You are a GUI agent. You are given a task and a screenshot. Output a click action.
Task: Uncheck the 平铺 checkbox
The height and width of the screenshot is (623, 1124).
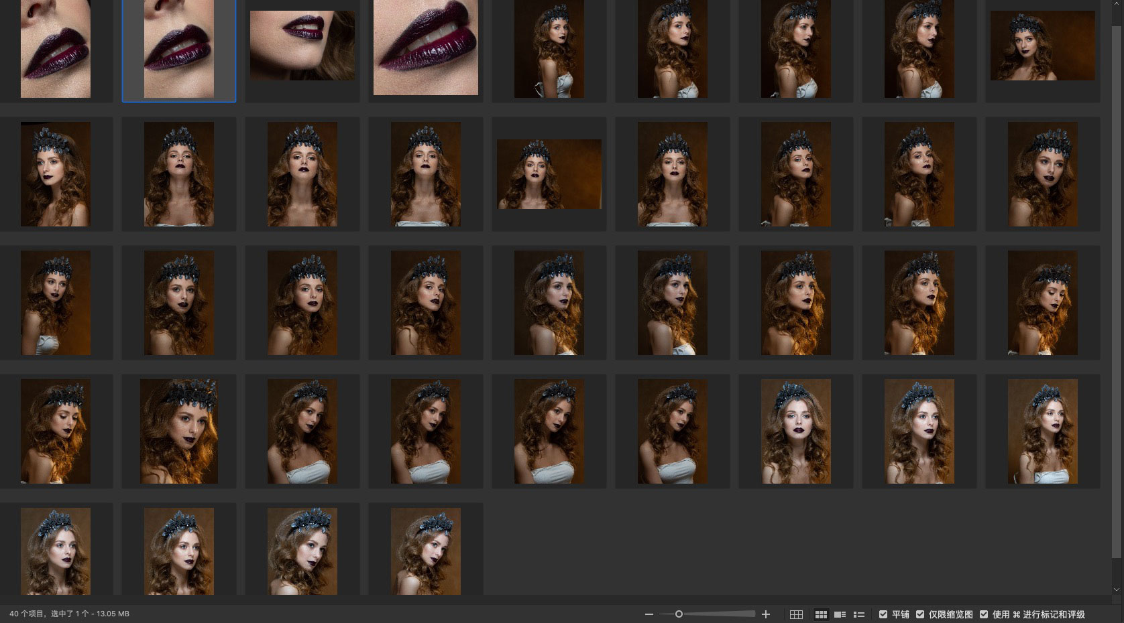pyautogui.click(x=883, y=614)
